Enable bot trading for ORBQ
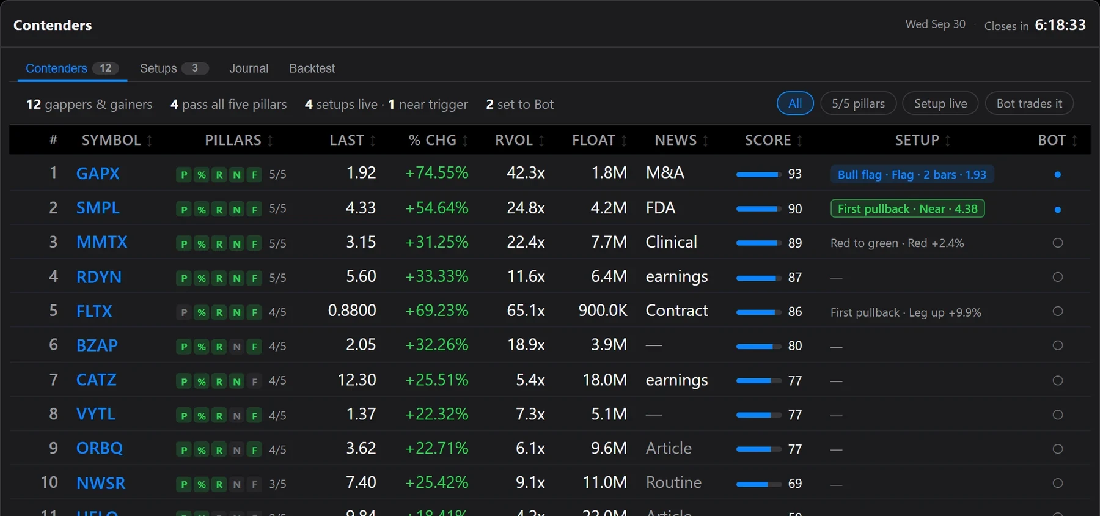Screen dimensions: 1100x516 [x=1058, y=449]
